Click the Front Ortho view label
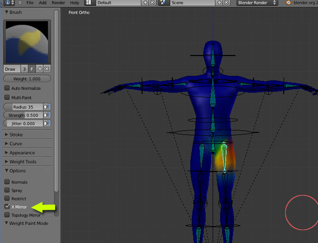This screenshot has width=318, height=243. [x=79, y=12]
